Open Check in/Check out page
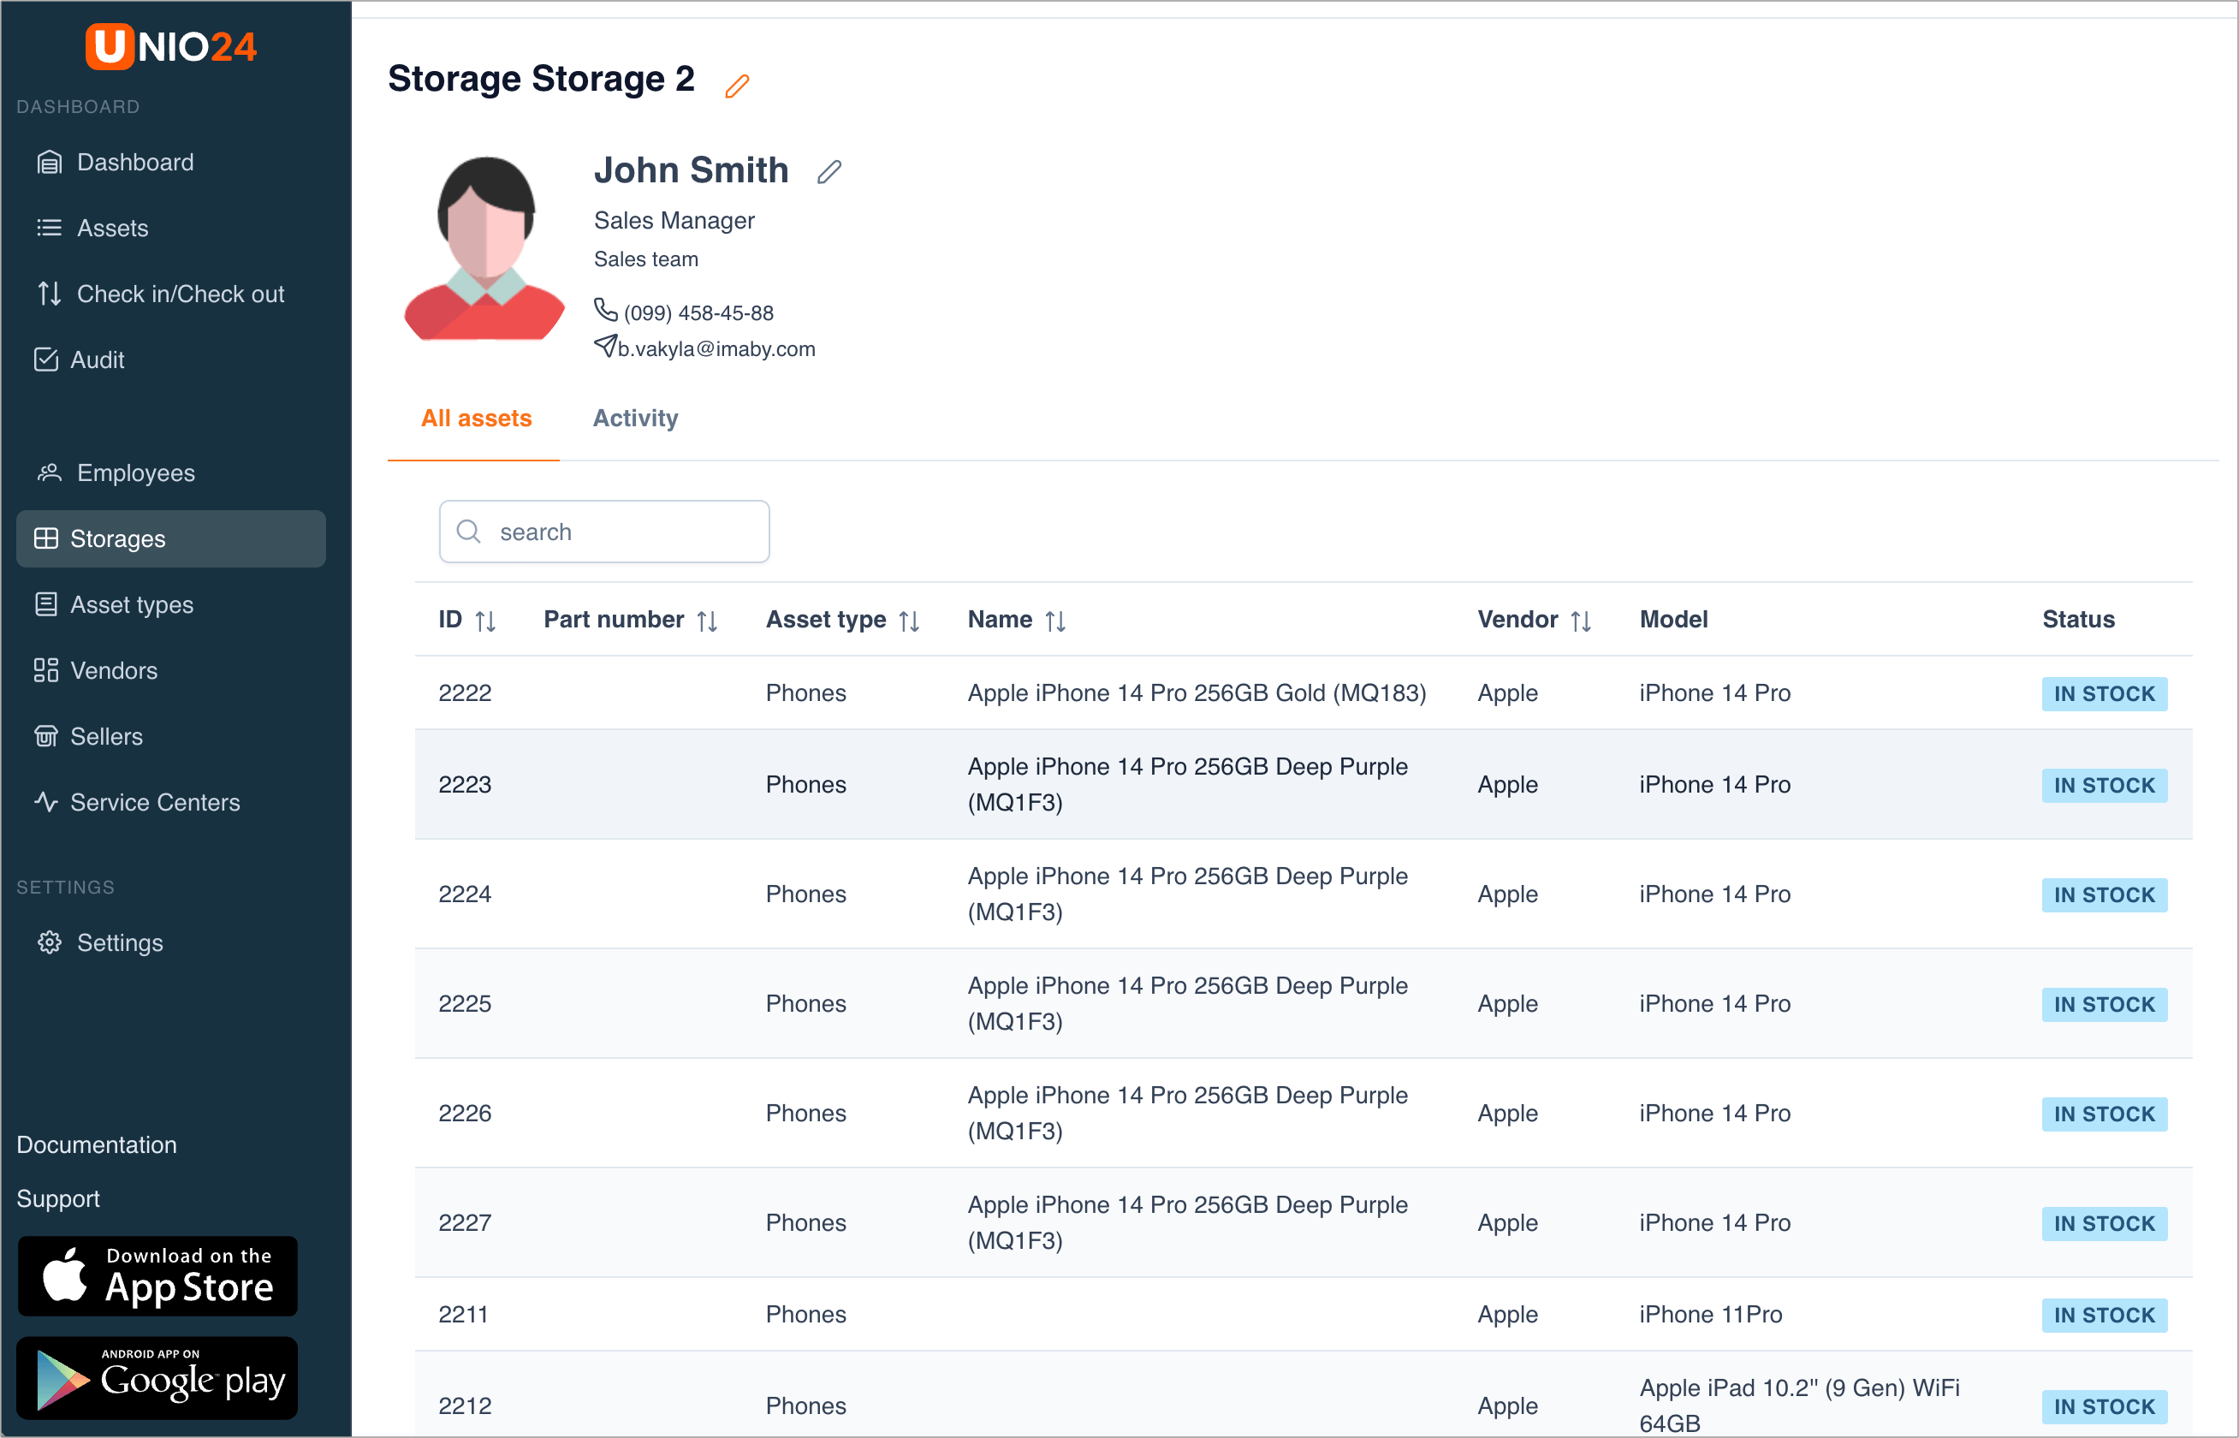Viewport: 2239px width, 1438px height. click(x=179, y=294)
